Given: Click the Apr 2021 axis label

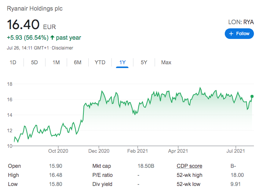Looking at the screenshot, I should 178,151.
